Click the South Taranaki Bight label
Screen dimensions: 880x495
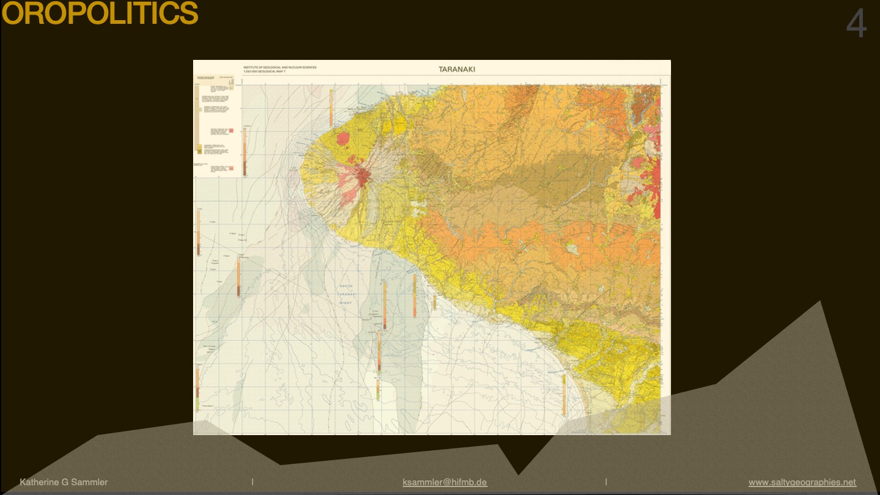click(346, 295)
